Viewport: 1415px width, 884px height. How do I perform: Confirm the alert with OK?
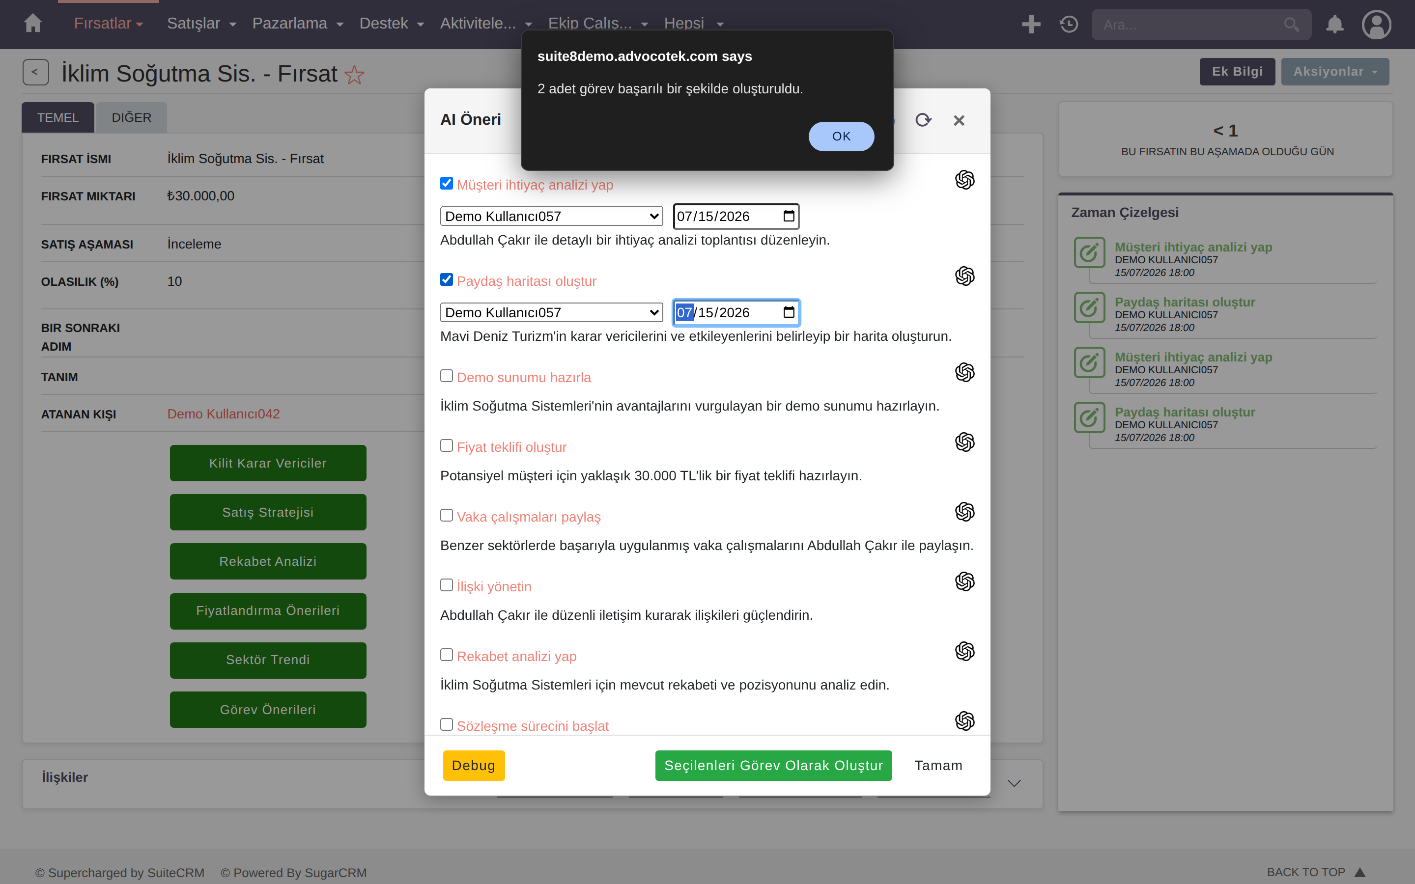(x=842, y=136)
